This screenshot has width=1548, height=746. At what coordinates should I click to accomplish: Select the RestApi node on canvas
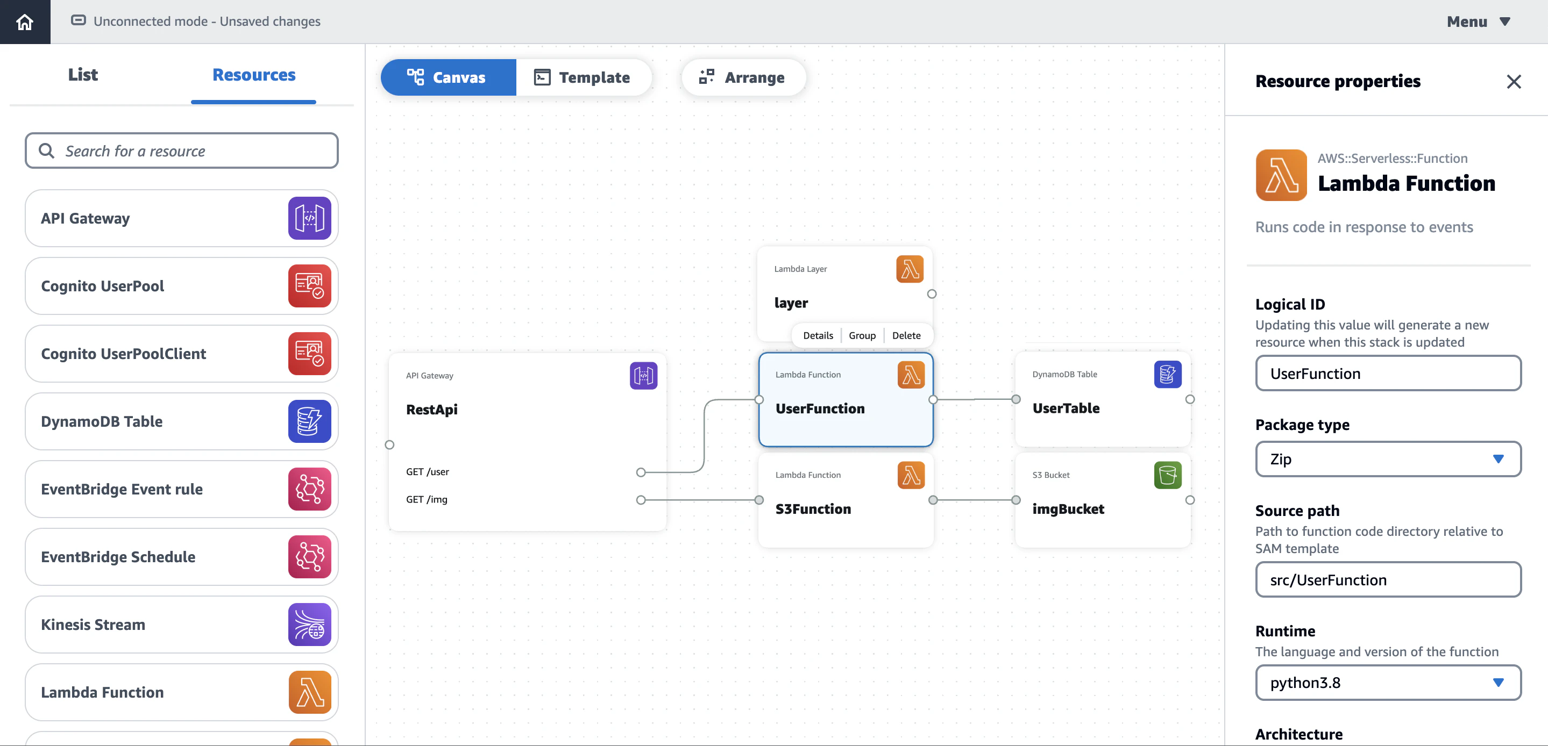tap(527, 441)
